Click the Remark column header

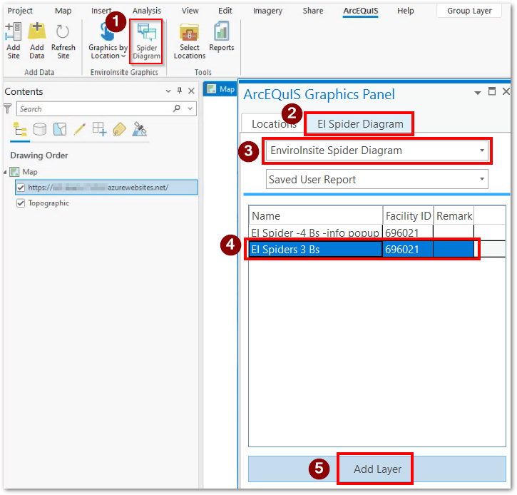(454, 216)
